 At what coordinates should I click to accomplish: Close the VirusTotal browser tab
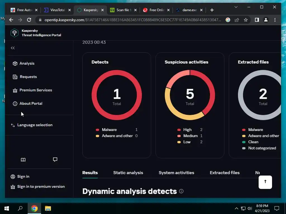[69, 10]
